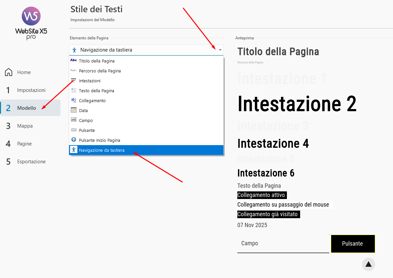Go to the Mappa section

click(25, 126)
